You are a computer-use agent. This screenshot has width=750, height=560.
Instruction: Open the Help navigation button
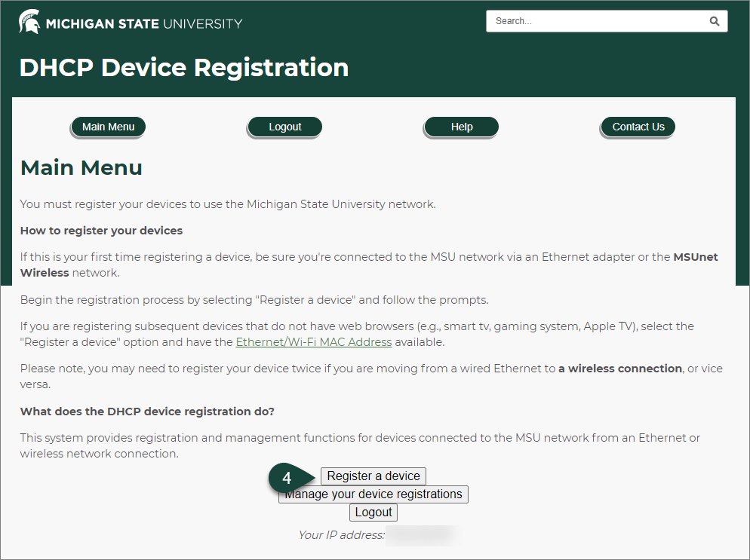(462, 127)
